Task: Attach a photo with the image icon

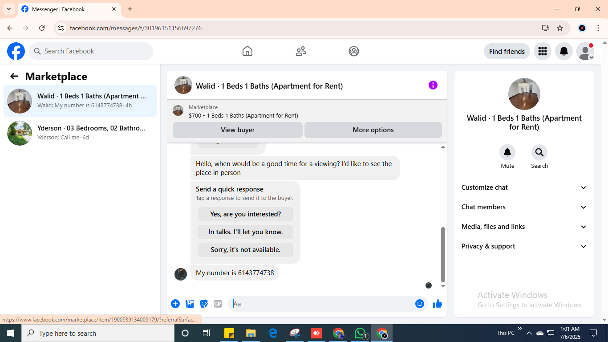Action: [190, 304]
